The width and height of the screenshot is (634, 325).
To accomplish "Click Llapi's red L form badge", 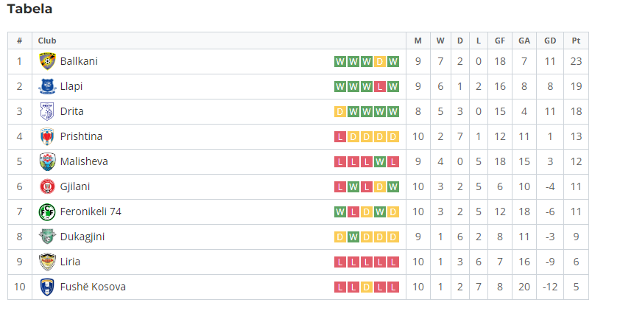I will [380, 87].
